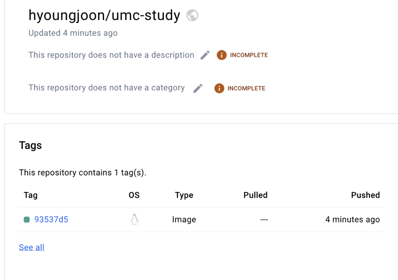The image size is (398, 280).
Task: Click the Pulled column header
Action: (255, 195)
